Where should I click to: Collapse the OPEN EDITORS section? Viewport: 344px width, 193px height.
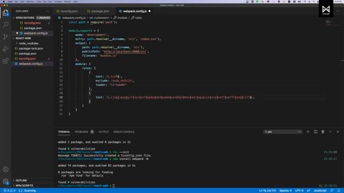tap(25, 18)
